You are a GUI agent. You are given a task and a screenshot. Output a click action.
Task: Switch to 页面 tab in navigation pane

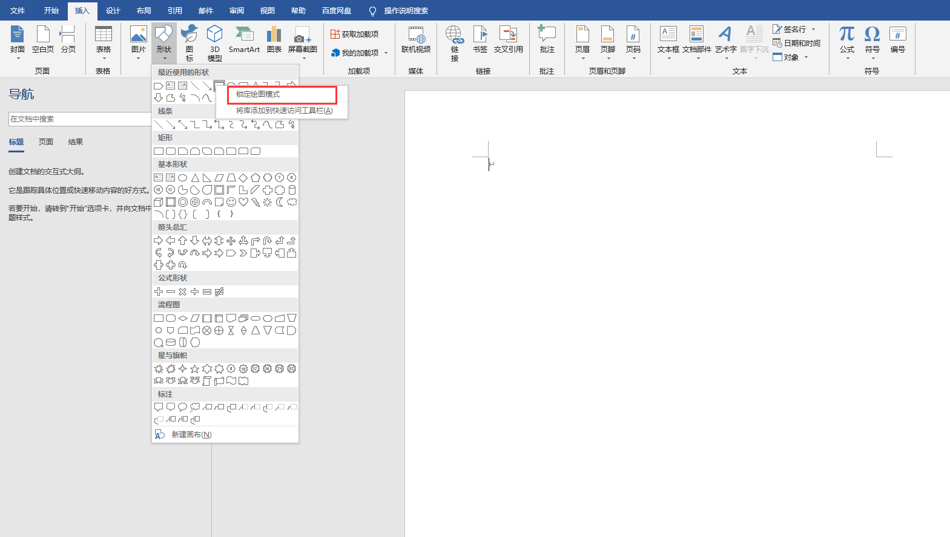click(x=46, y=142)
